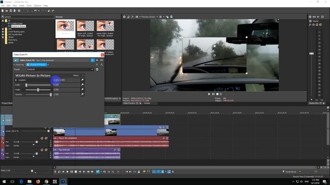Expand the VEGAS folder in the plugin tree
The height and width of the screenshot is (185, 330).
click(3, 37)
